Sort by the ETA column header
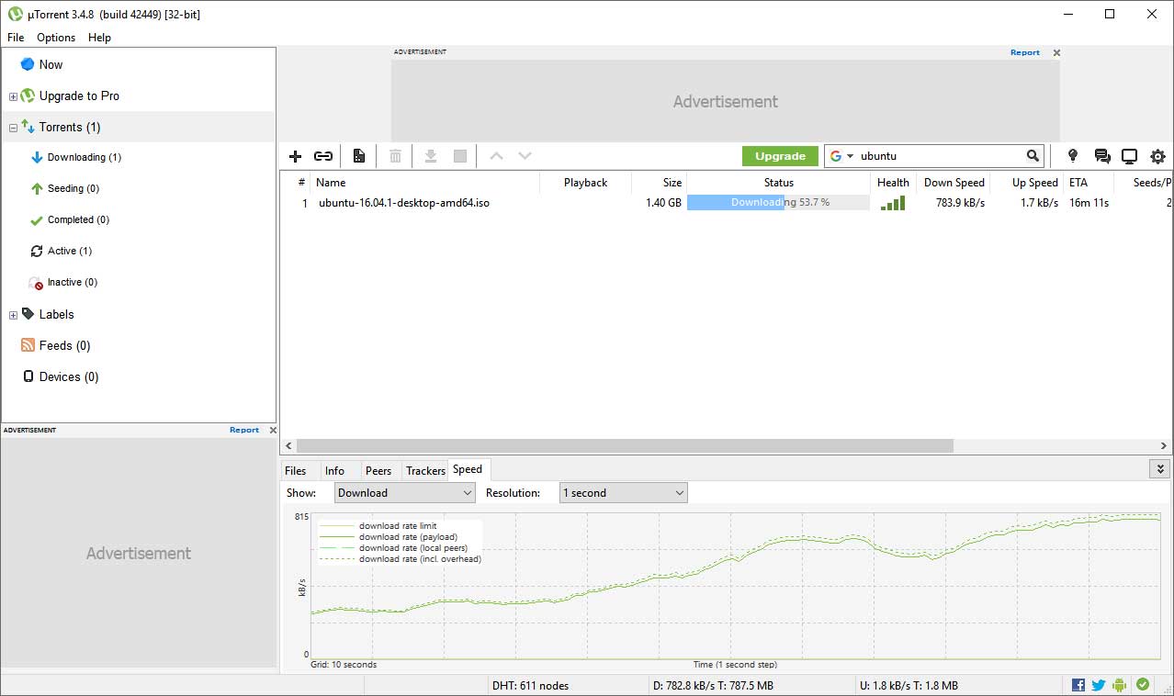 pyautogui.click(x=1089, y=183)
